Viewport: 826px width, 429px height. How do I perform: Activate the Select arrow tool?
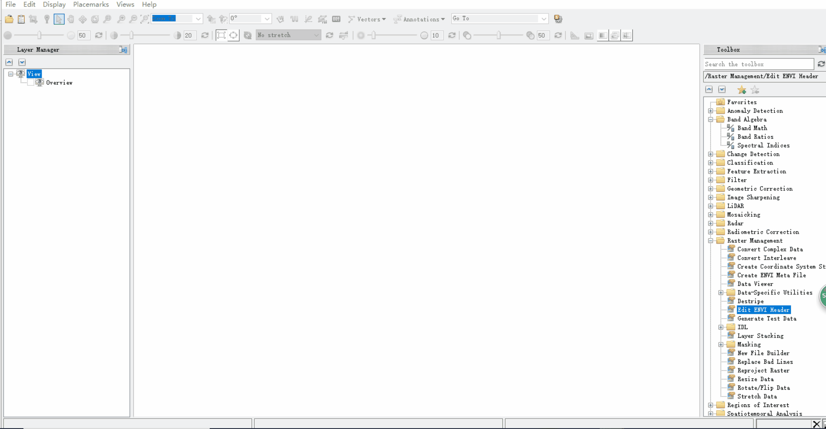point(59,19)
